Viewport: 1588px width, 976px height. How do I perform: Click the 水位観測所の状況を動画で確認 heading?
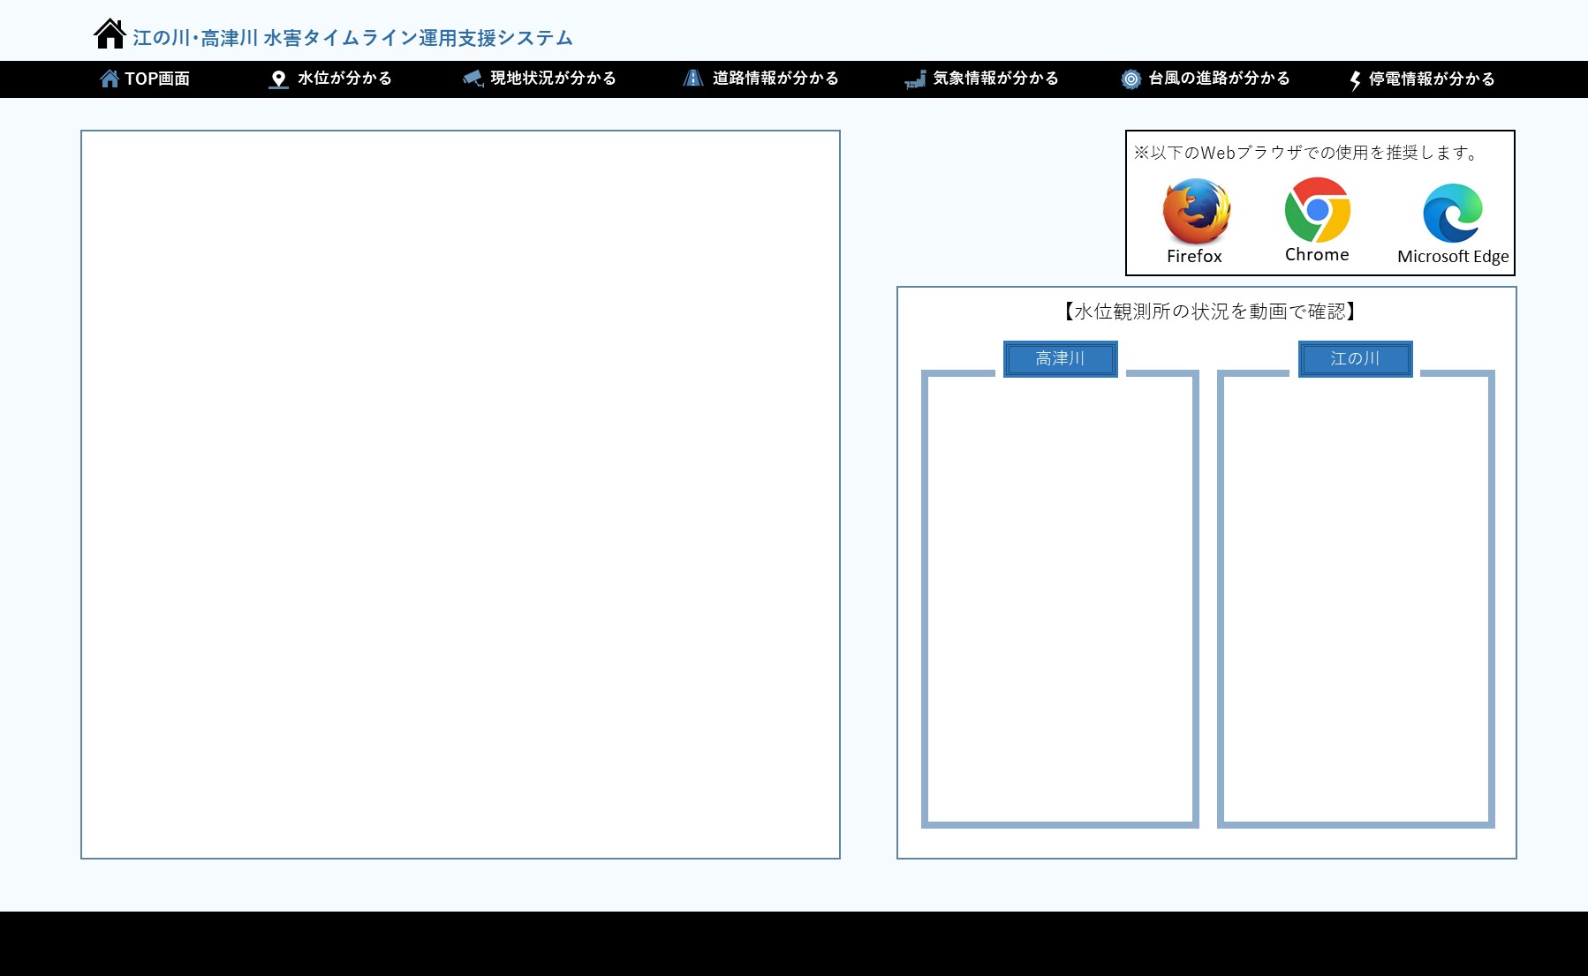click(x=1208, y=312)
